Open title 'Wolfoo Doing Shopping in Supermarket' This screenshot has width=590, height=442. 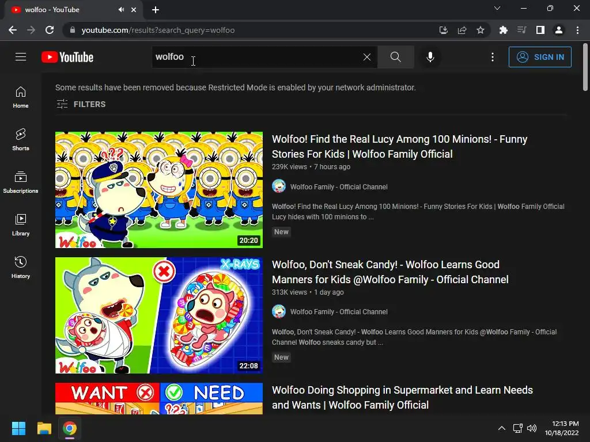(402, 398)
